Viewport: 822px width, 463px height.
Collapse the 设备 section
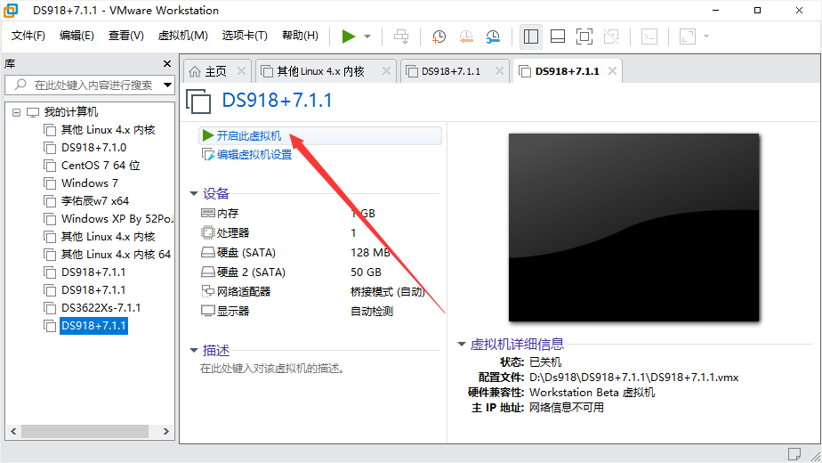click(194, 193)
